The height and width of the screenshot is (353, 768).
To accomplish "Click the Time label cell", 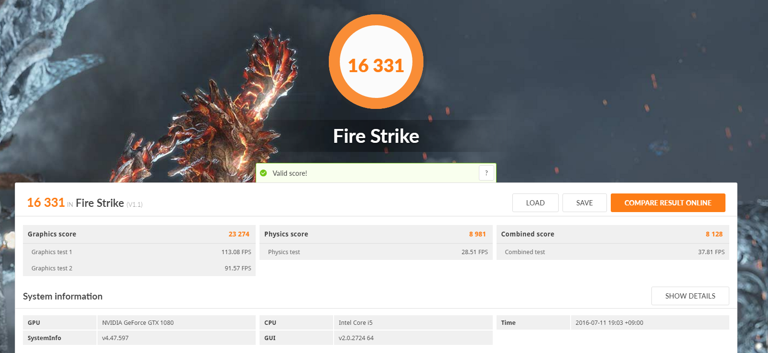I will (x=533, y=322).
